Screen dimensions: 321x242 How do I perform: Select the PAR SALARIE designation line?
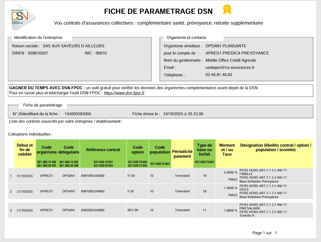click(x=250, y=208)
